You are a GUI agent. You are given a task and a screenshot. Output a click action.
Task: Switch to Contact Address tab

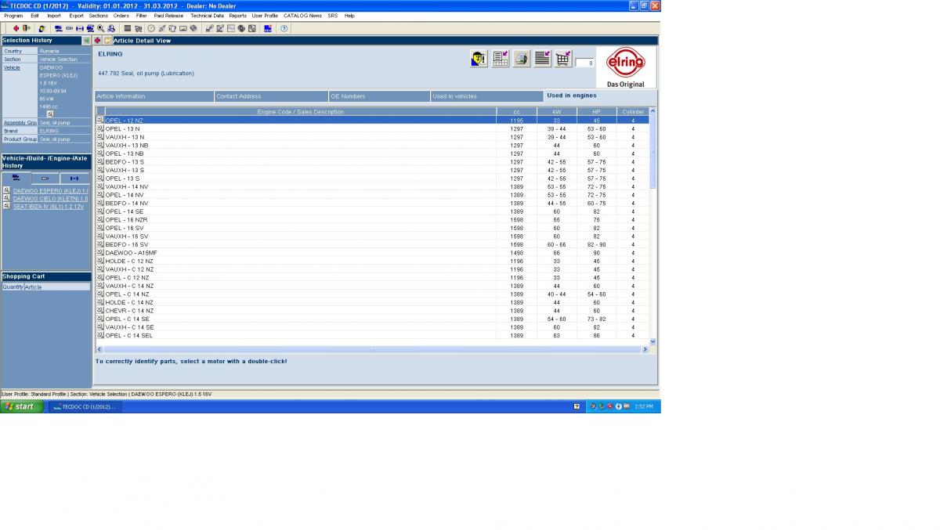pos(271,96)
